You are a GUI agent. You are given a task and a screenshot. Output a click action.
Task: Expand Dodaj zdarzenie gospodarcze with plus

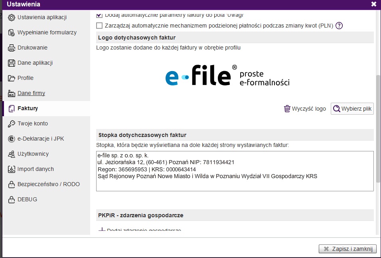pyautogui.click(x=102, y=230)
